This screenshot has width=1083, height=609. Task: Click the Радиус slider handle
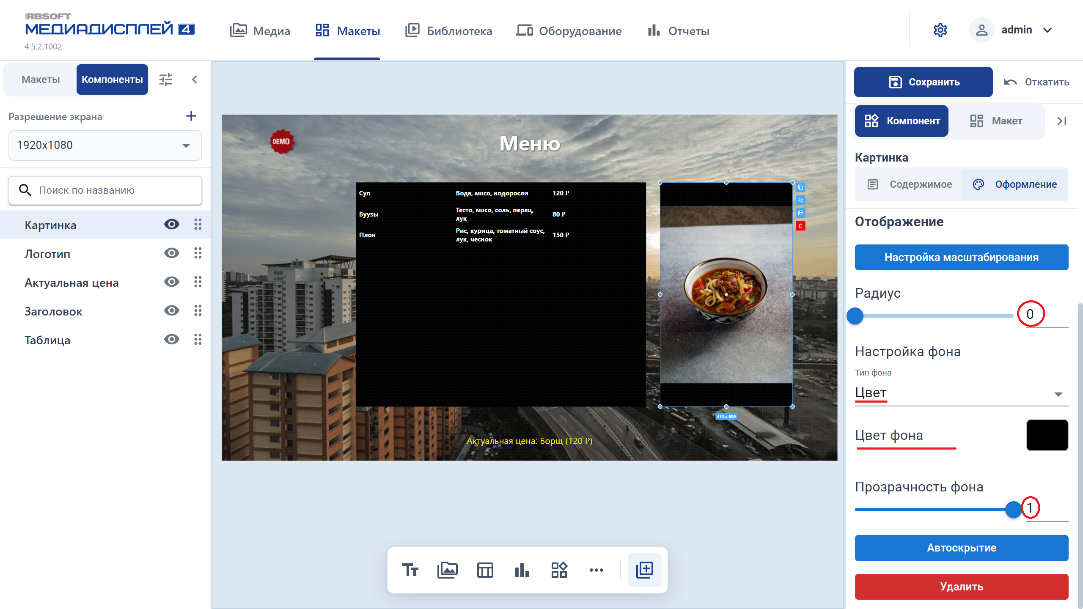point(855,316)
